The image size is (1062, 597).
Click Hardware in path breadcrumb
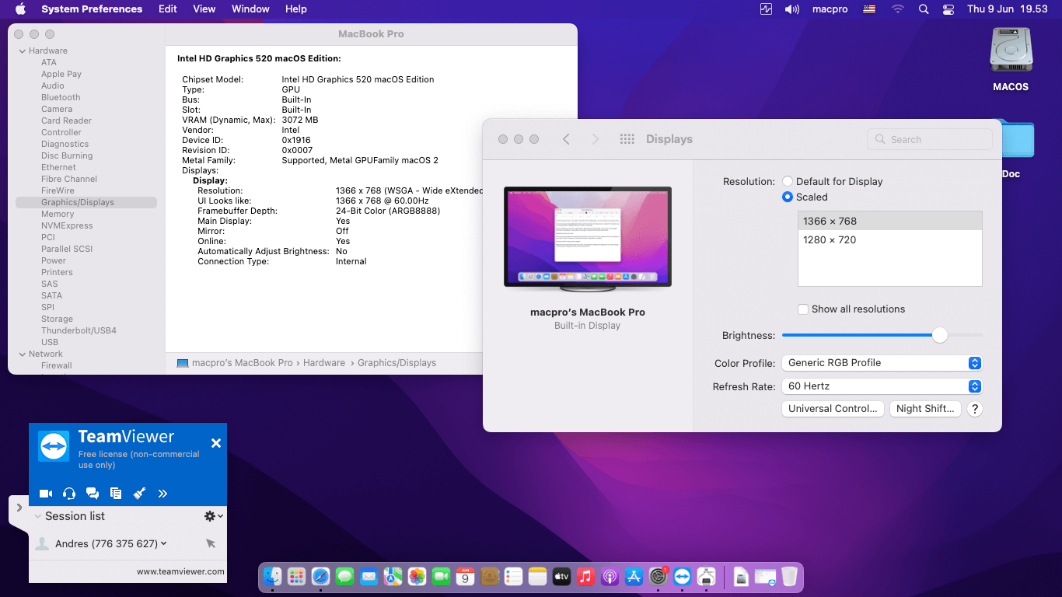[324, 363]
